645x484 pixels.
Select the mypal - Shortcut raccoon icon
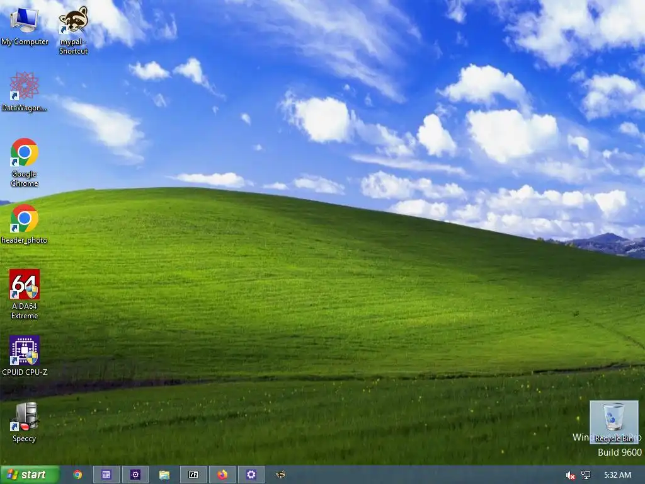click(73, 30)
